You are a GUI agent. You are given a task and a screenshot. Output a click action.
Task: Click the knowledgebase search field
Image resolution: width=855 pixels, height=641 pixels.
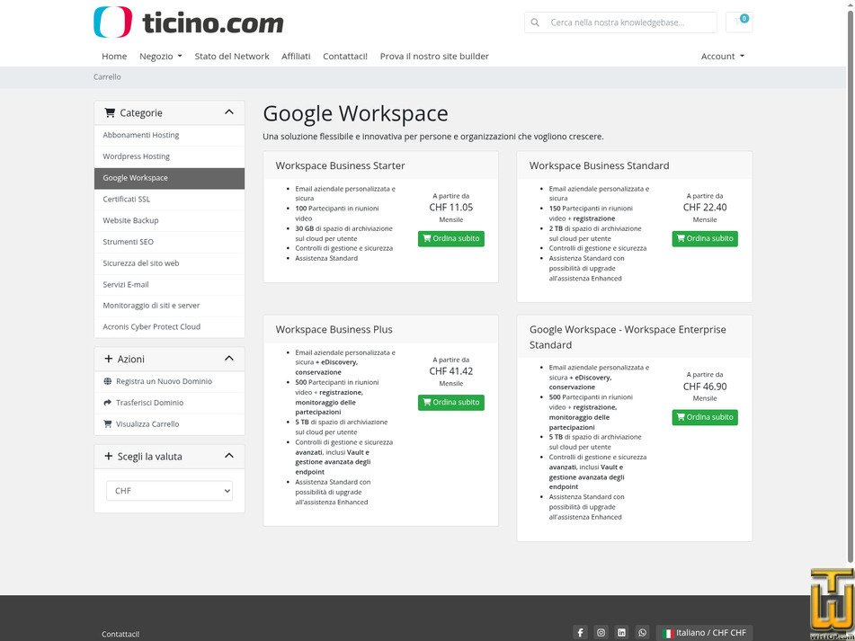click(630, 22)
